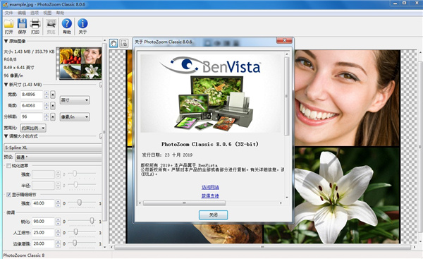The width and height of the screenshot is (423, 259).
Task: Open resolution field options arrow button
Action: coord(53,116)
